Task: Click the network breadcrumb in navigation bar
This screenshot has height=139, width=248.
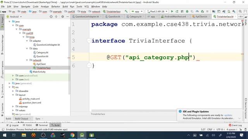Action: pyautogui.click(x=96, y=12)
